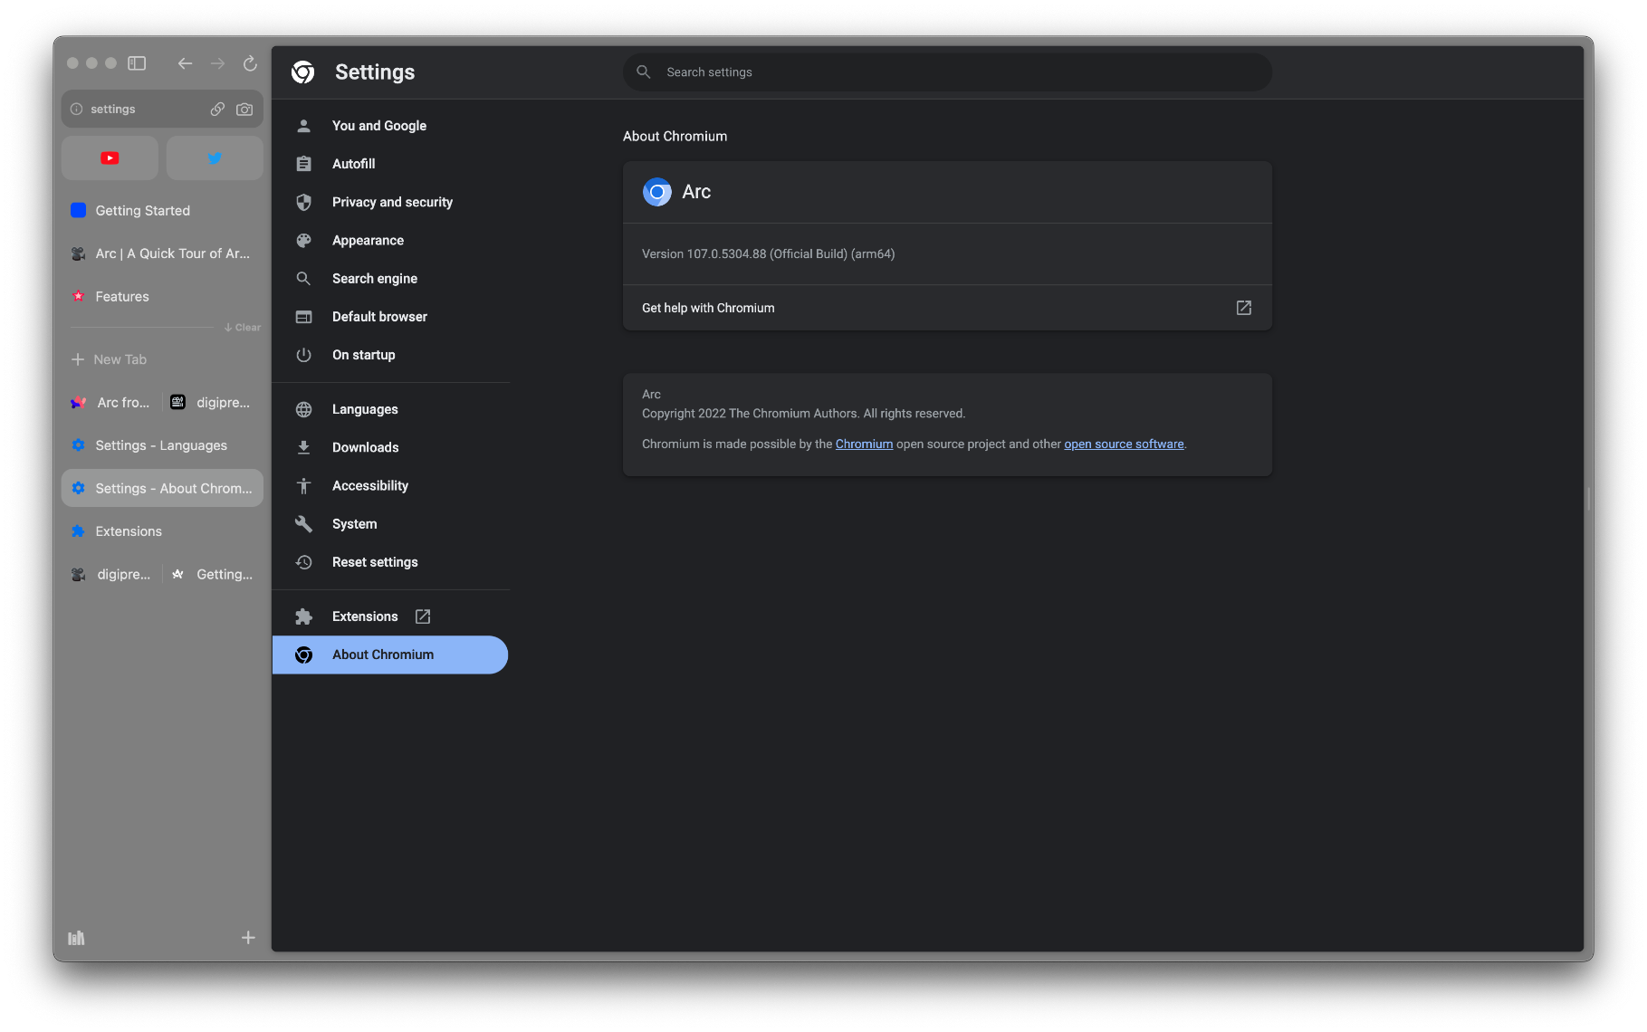Capture the page with camera icon

(x=244, y=109)
